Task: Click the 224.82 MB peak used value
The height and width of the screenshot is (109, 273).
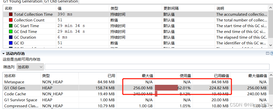Action: [219, 88]
